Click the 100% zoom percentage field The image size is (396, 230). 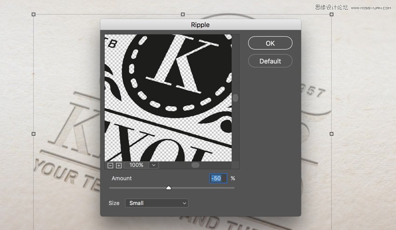(137, 165)
